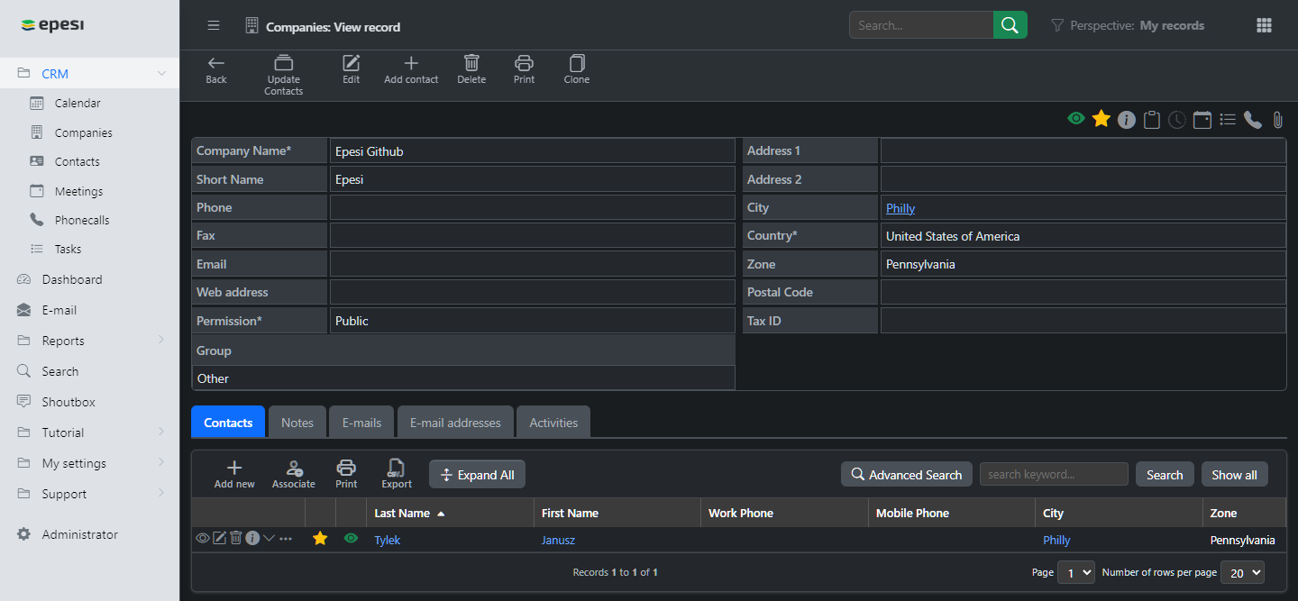Click the green search magnifier button

pyautogui.click(x=1010, y=25)
